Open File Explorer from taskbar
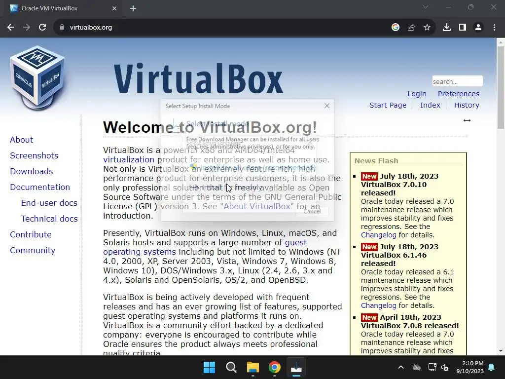Screen dimensions: 505x379 pyautogui.click(x=253, y=367)
